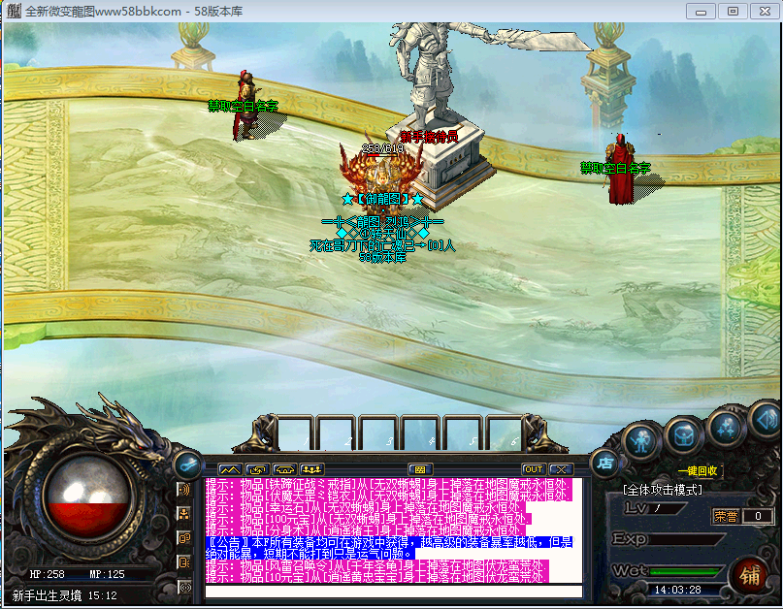Click the 10元宝 drop message
The height and width of the screenshot is (609, 783).
tap(377, 577)
